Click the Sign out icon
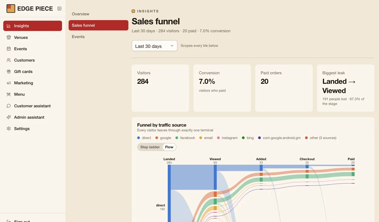Viewport: 379px width, 222px height. [x=9, y=221]
